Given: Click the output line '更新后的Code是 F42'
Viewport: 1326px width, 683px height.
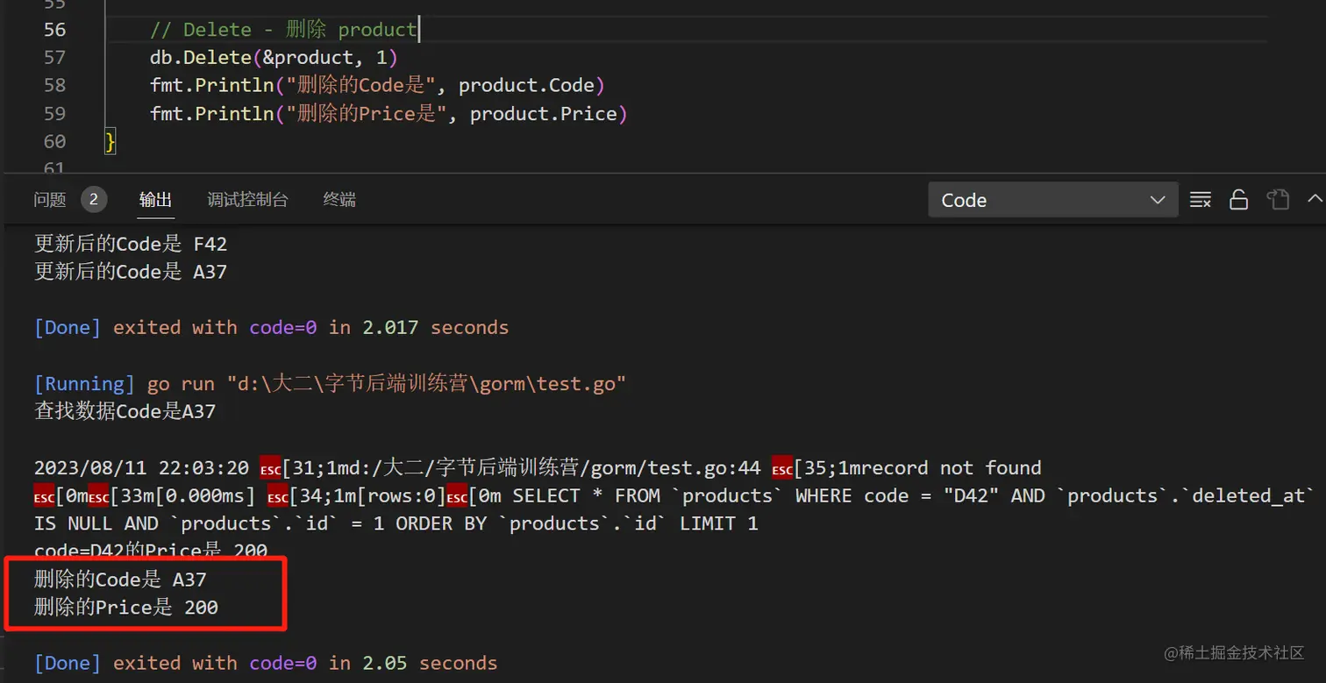Looking at the screenshot, I should (x=131, y=244).
